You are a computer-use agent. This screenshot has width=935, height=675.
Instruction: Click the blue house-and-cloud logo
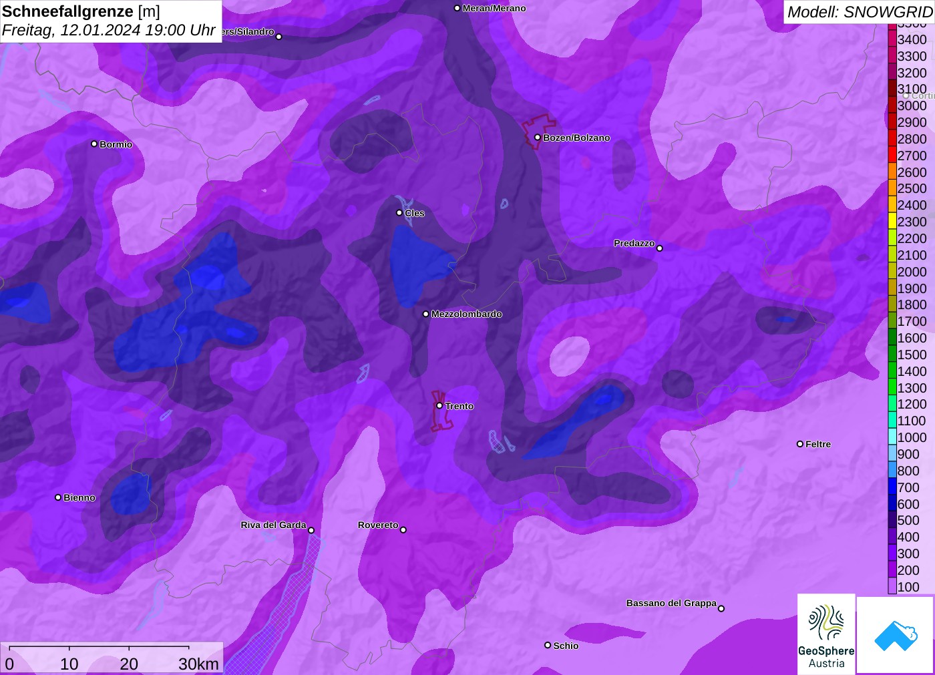pos(896,635)
